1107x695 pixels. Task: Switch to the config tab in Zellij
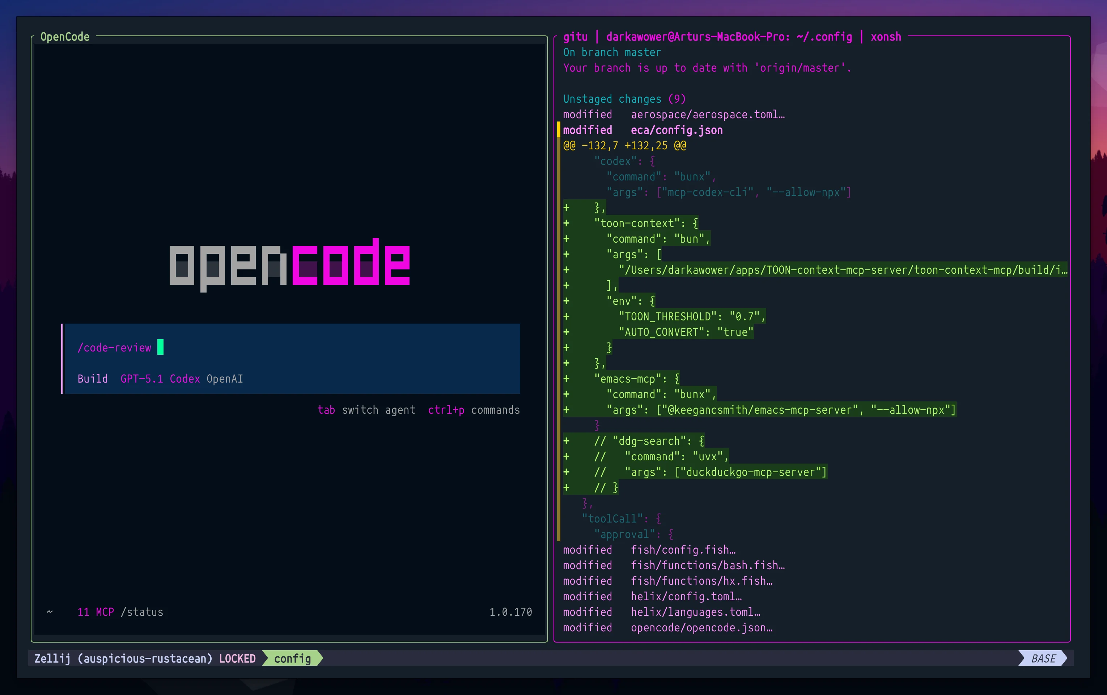coord(292,658)
